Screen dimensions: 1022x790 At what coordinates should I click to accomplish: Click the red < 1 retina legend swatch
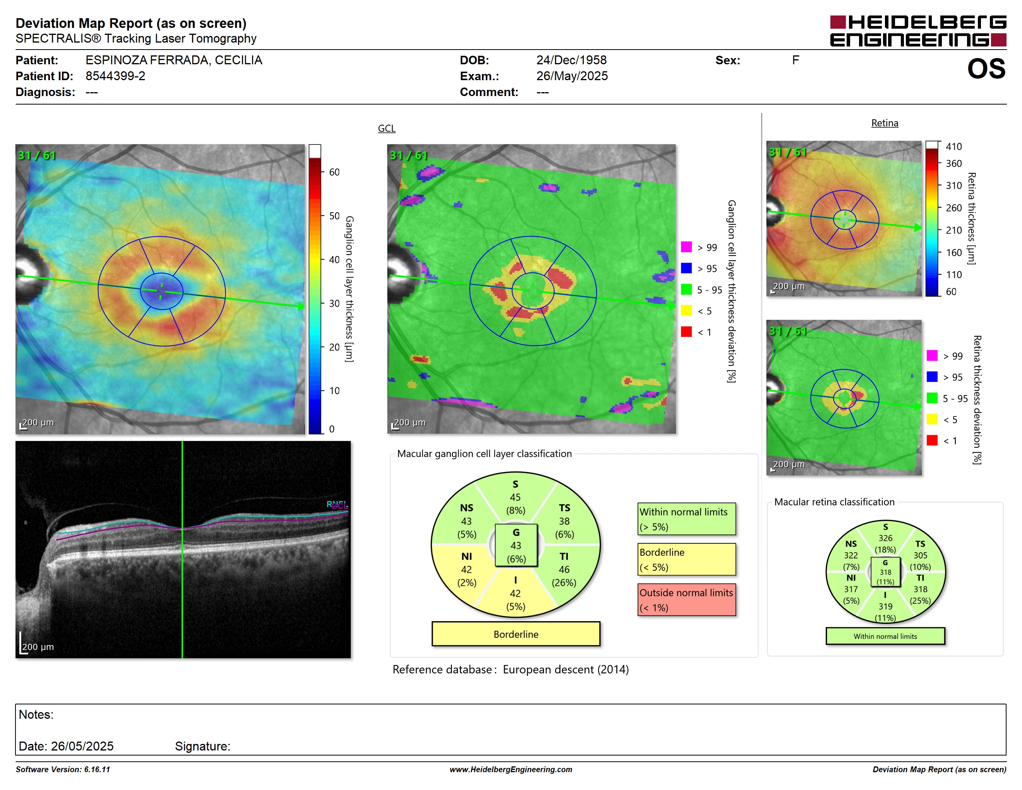click(x=932, y=440)
